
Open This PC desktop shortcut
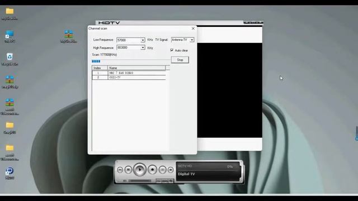[x=10, y=36]
